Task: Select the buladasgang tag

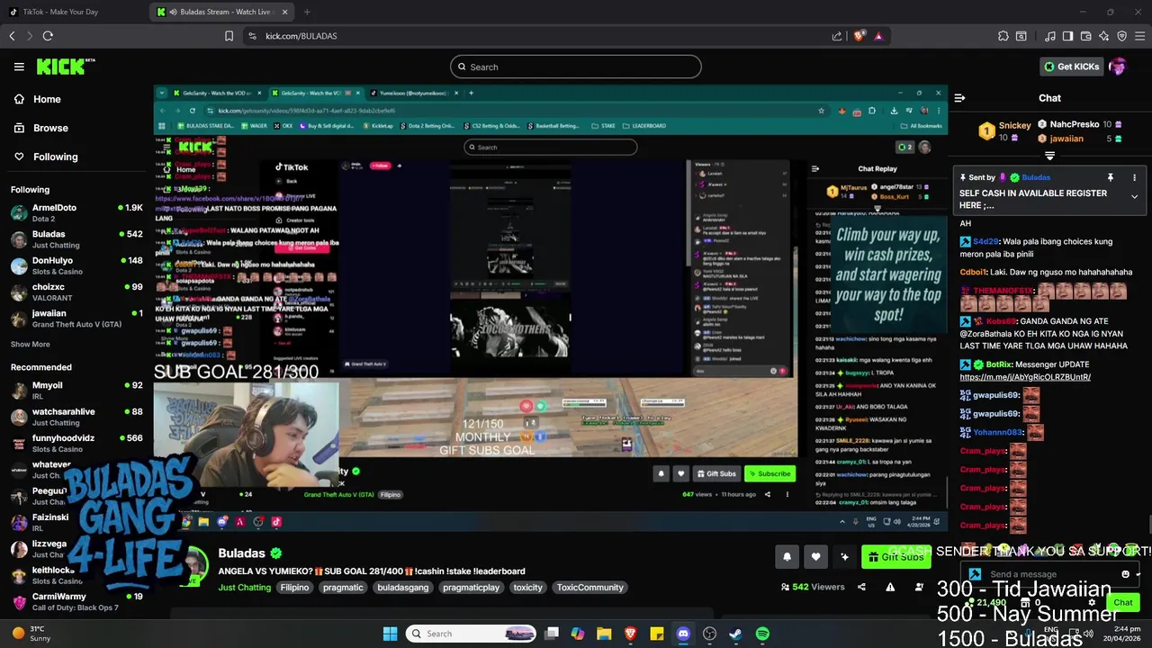Action: tap(403, 588)
